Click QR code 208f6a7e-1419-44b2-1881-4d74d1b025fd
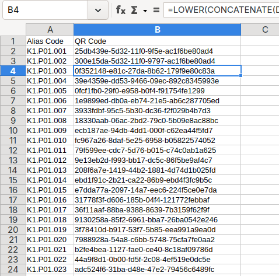279x276 pixels. tap(158, 170)
